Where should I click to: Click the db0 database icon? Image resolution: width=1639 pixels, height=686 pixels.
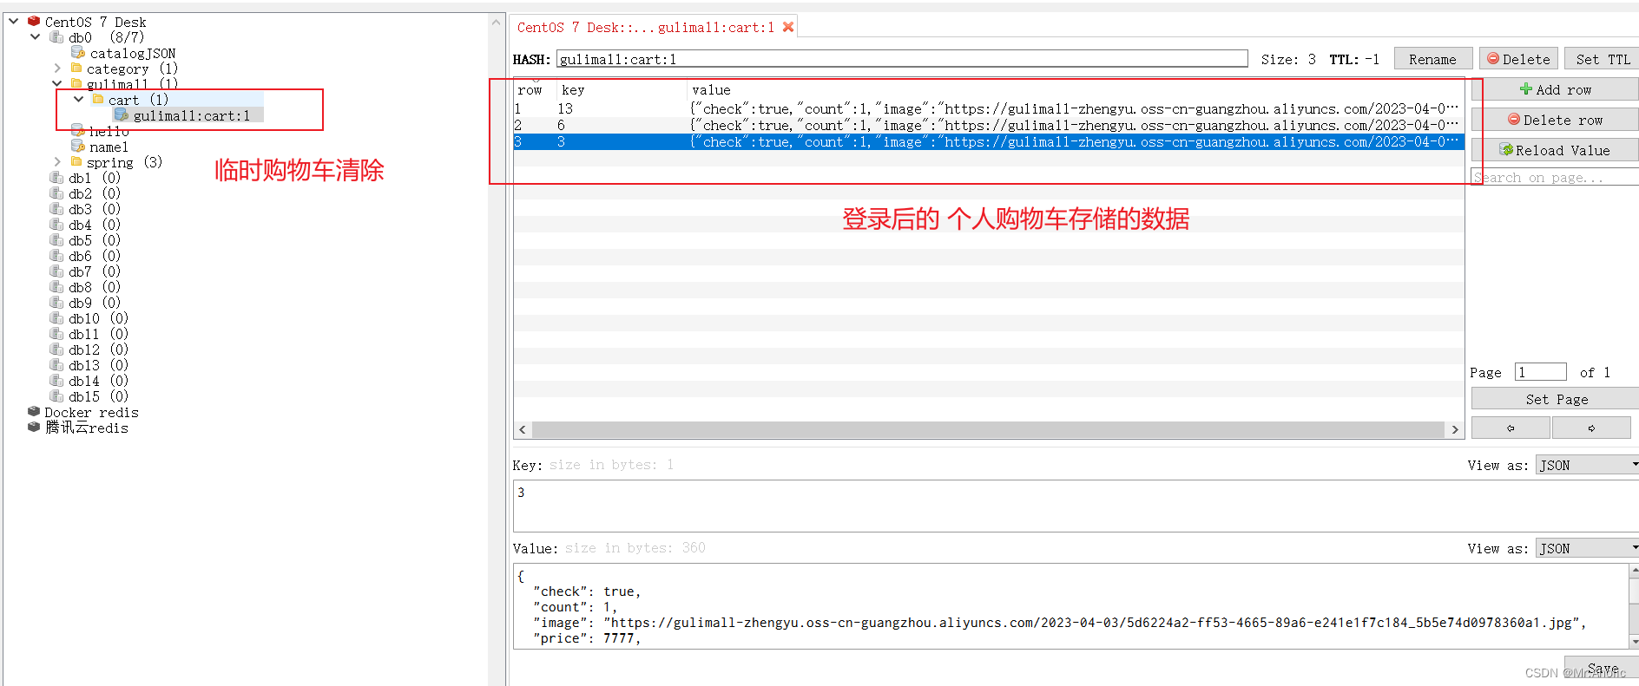click(x=56, y=37)
